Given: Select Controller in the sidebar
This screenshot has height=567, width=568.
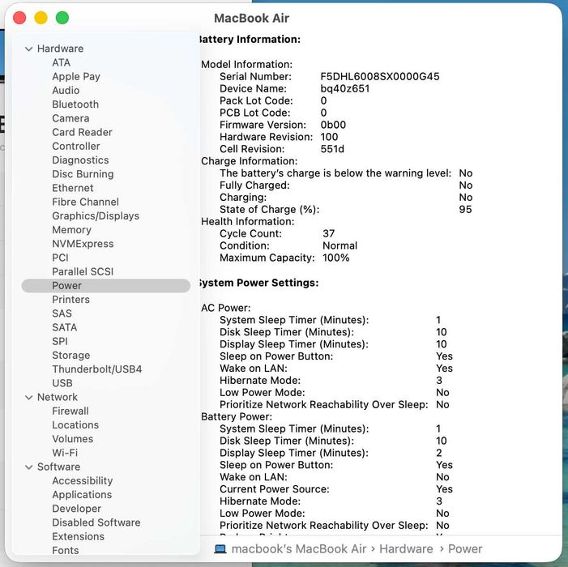Looking at the screenshot, I should (76, 147).
